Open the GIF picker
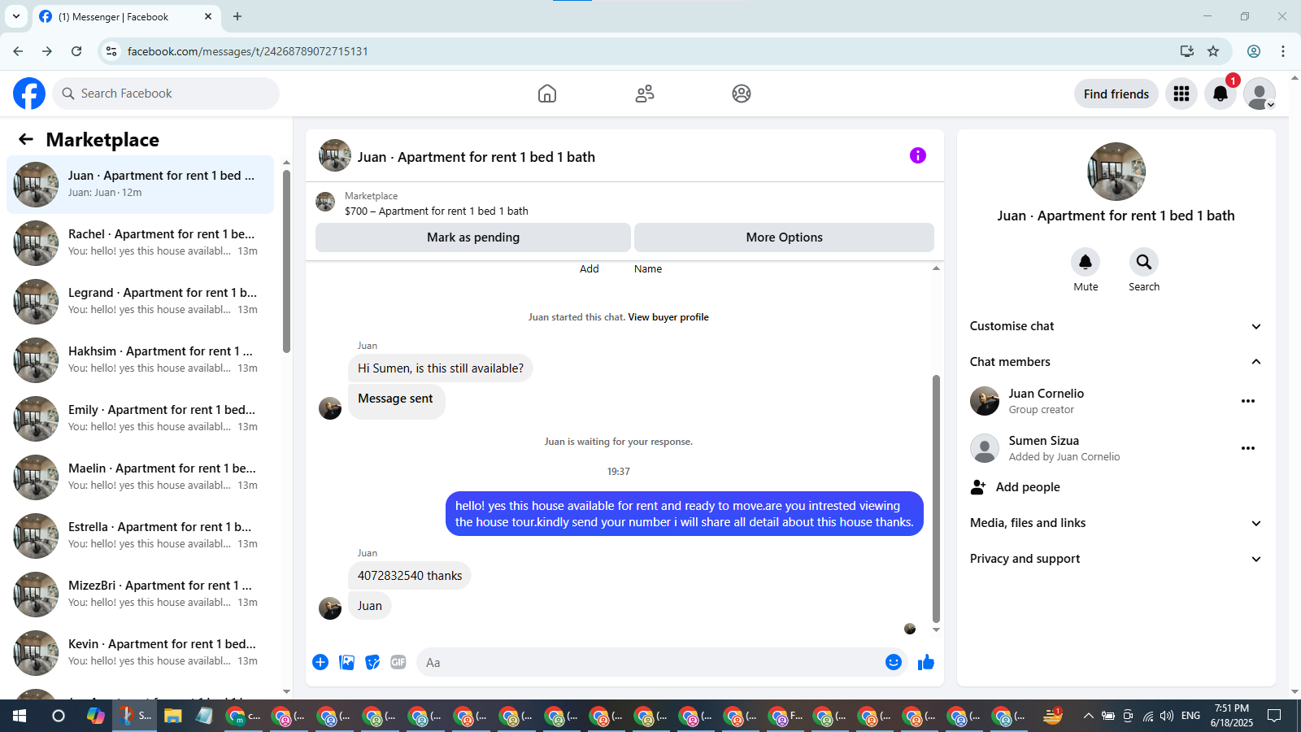 click(398, 662)
